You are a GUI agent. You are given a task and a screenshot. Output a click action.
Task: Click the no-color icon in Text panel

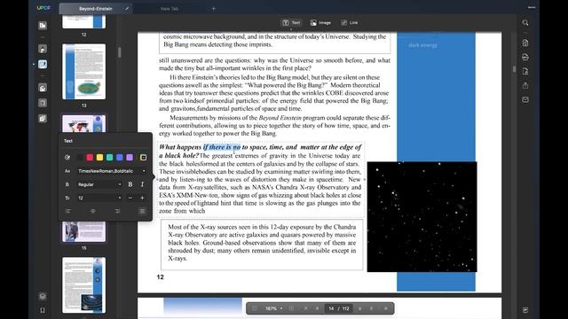(67, 158)
